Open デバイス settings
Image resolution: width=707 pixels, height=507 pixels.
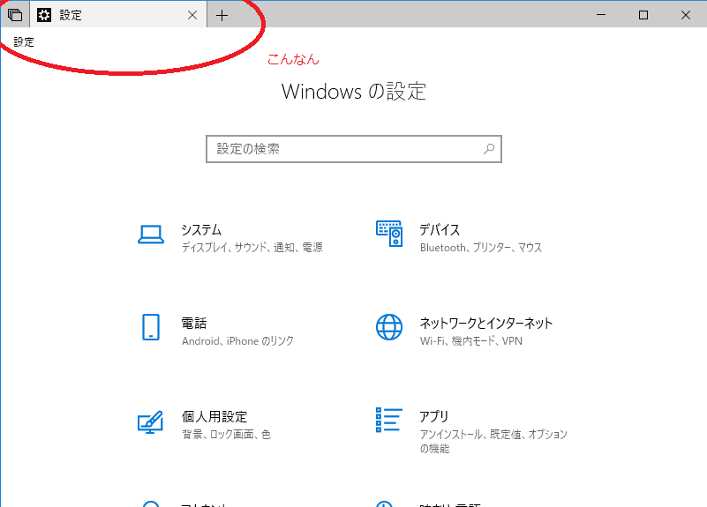[x=440, y=229]
